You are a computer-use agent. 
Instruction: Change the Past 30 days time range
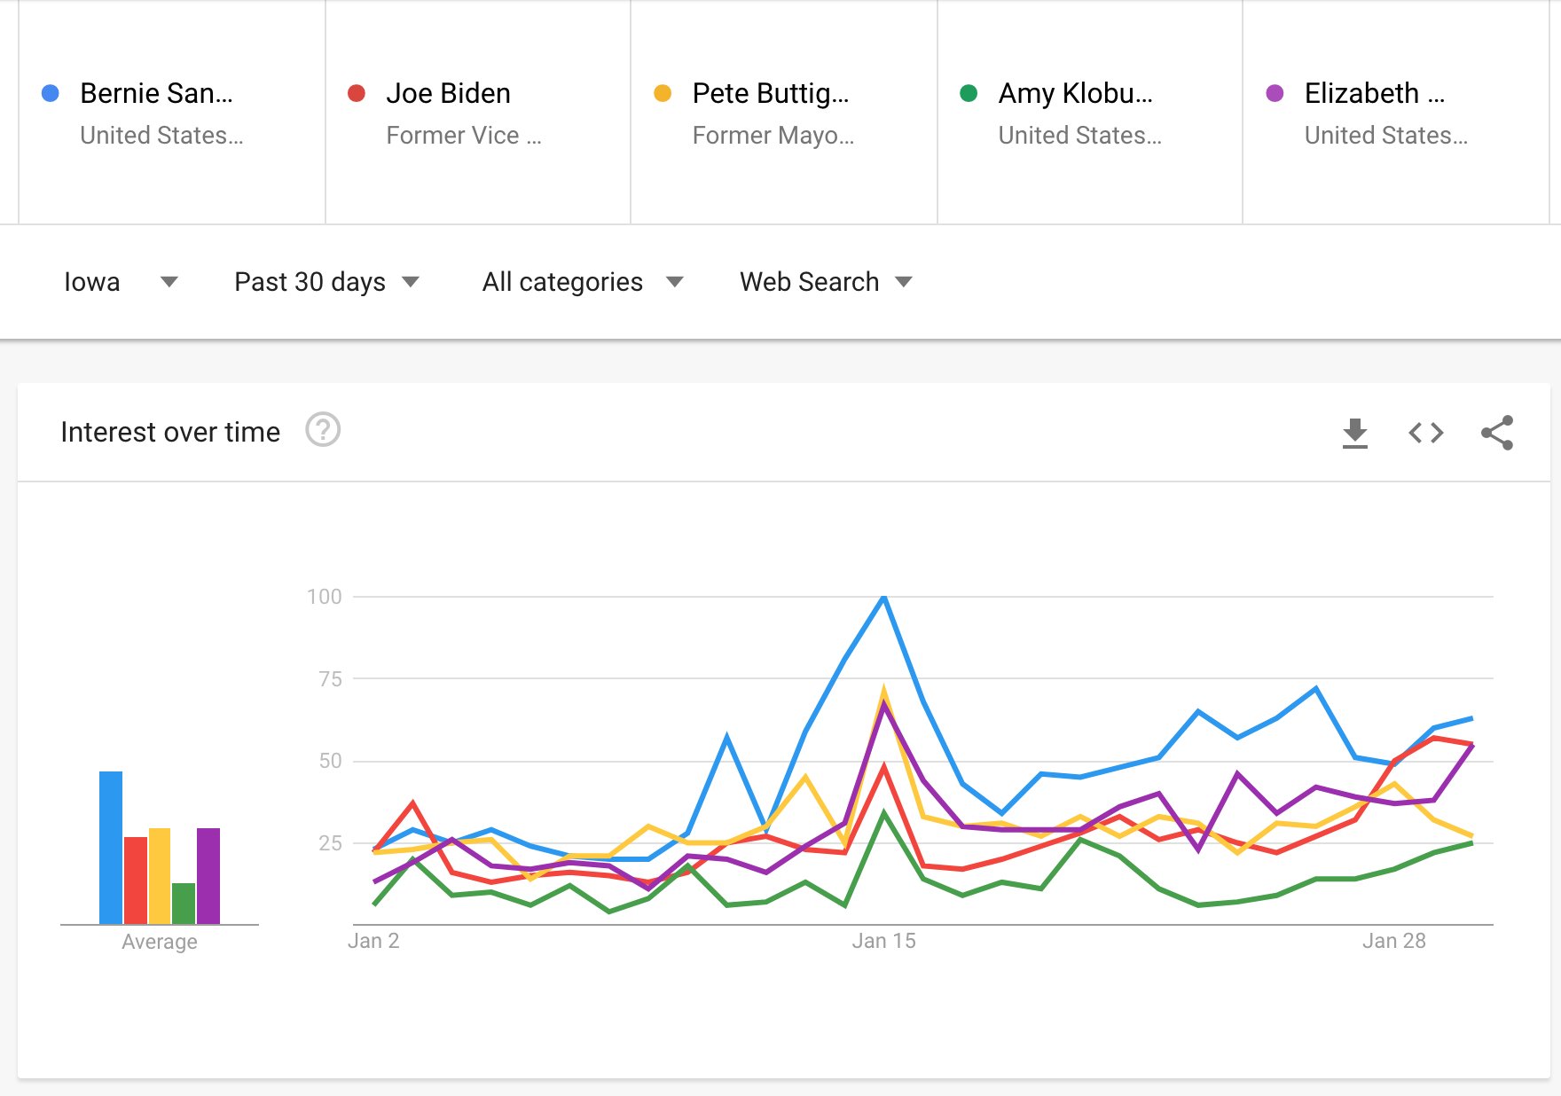coord(326,282)
